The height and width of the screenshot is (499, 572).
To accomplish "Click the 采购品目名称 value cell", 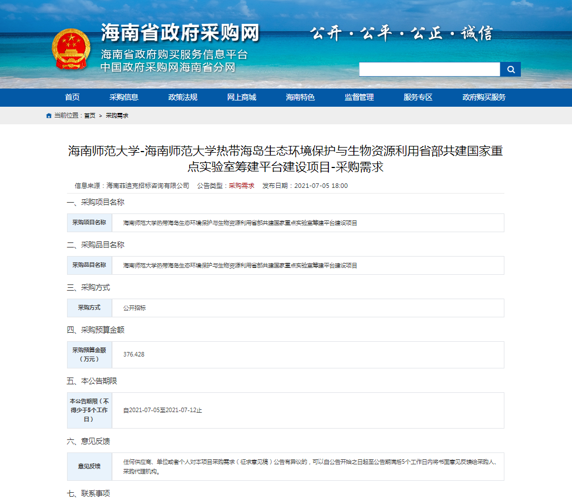I will [x=308, y=265].
